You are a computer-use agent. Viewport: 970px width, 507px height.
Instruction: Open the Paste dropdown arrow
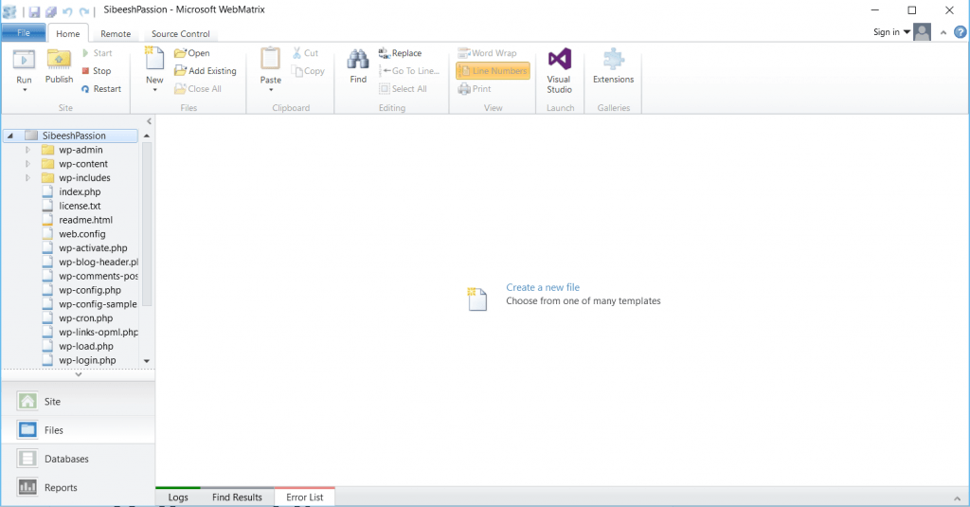[x=271, y=90]
